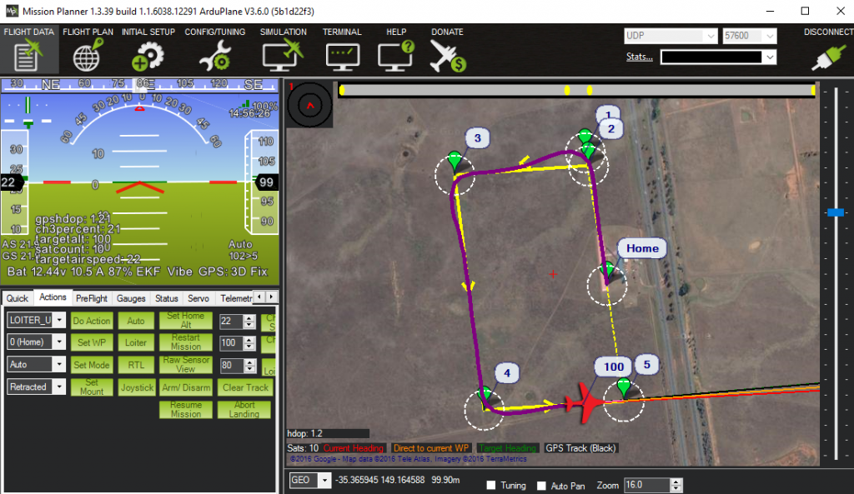Viewport: 854px width, 494px height.
Task: Click the Mission Planner app icon
Action: (x=12, y=11)
